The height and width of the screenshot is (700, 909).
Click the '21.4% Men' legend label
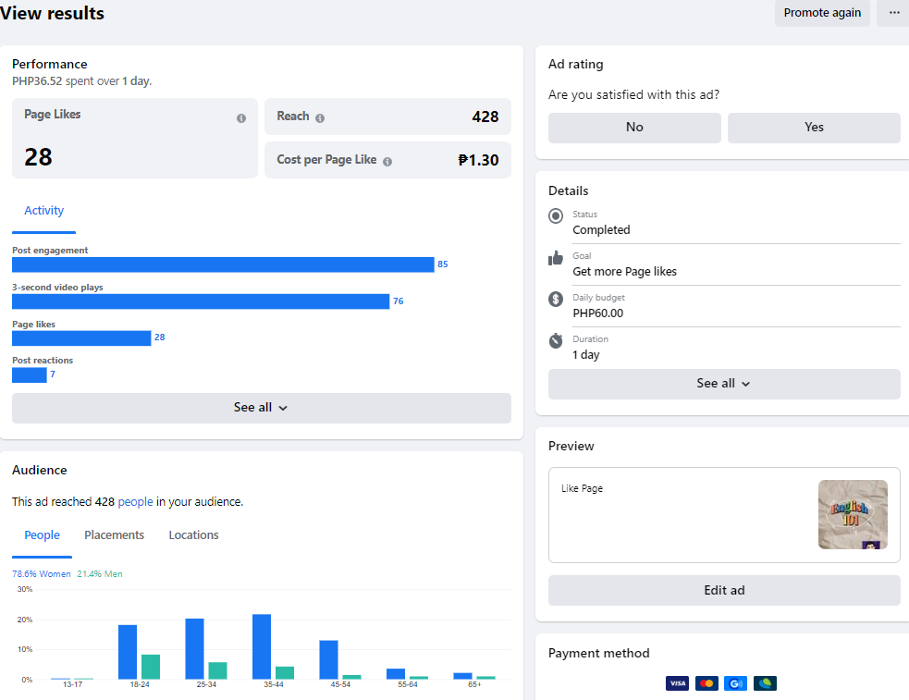[100, 574]
